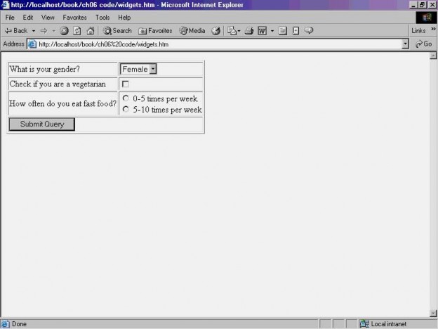
Task: Go to the Home page icon
Action: pyautogui.click(x=90, y=31)
